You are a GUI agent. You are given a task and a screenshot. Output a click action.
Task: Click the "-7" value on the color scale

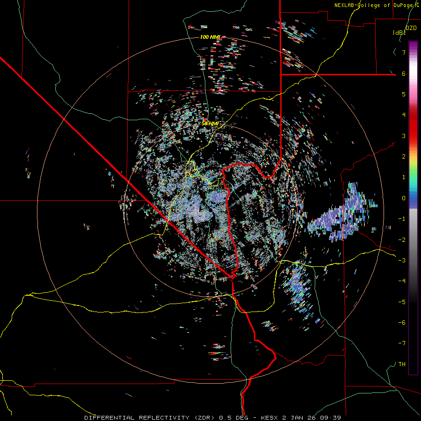tap(402, 343)
